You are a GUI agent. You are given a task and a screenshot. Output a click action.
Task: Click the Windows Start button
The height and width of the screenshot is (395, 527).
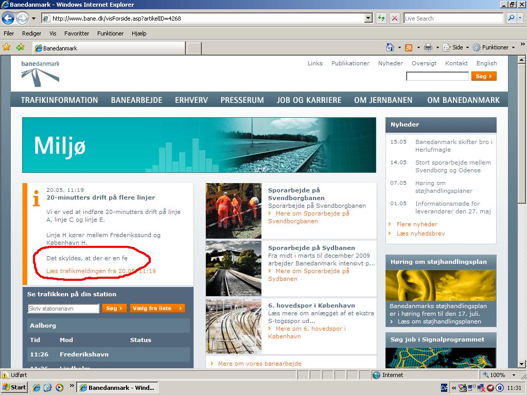click(14, 387)
